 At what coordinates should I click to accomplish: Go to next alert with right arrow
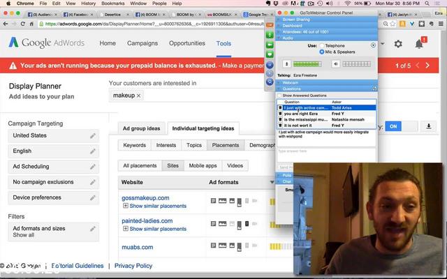[427, 66]
